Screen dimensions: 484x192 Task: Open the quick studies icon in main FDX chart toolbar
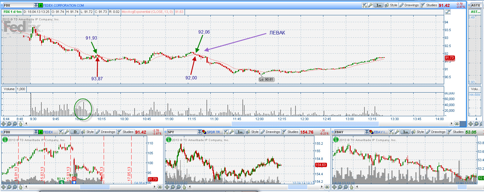click(x=364, y=5)
